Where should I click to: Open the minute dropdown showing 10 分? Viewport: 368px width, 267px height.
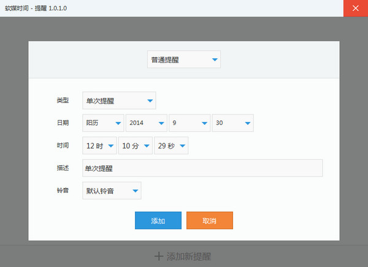(x=136, y=146)
